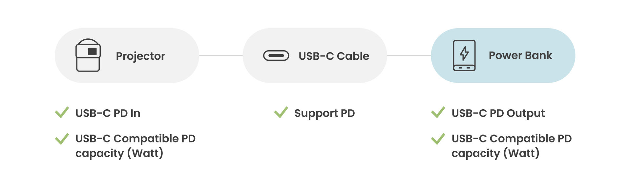Click projector's USB-C Compatible PD capacity checkmark
630x190 pixels.
tap(62, 139)
